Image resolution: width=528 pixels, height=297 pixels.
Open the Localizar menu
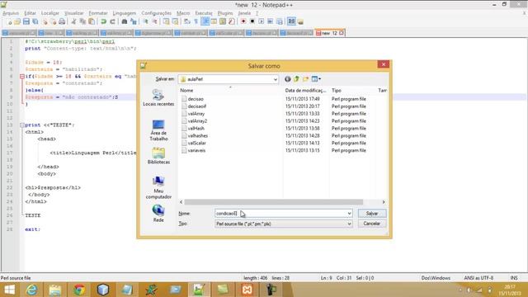click(x=50, y=13)
